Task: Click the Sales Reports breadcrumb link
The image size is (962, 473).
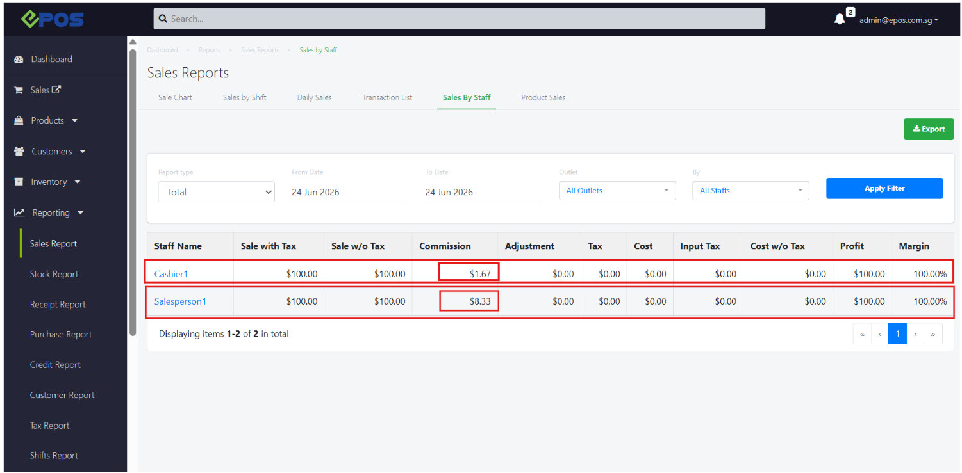Action: point(260,50)
